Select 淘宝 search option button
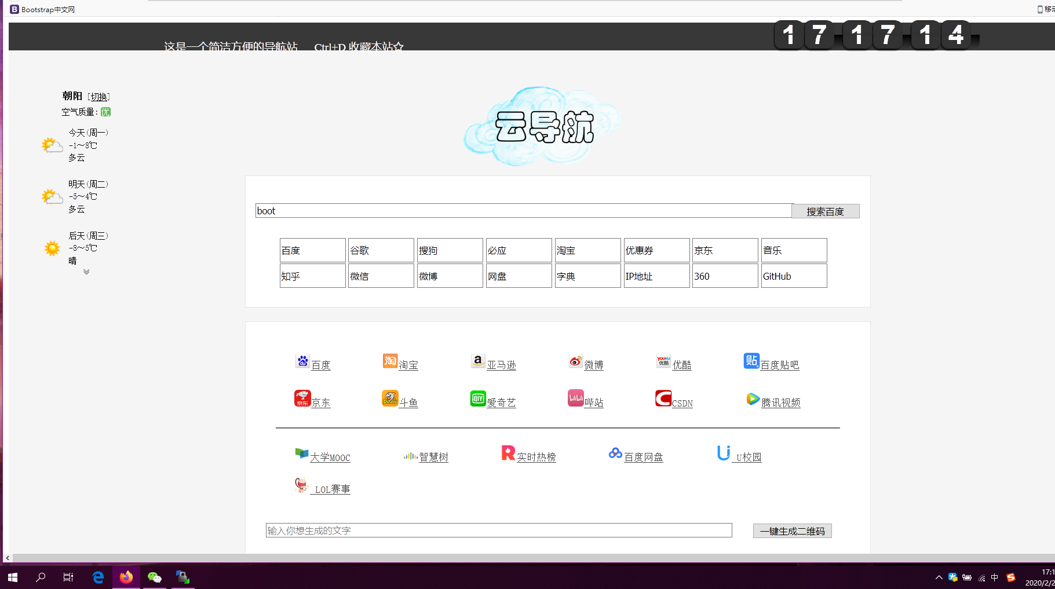 (588, 250)
